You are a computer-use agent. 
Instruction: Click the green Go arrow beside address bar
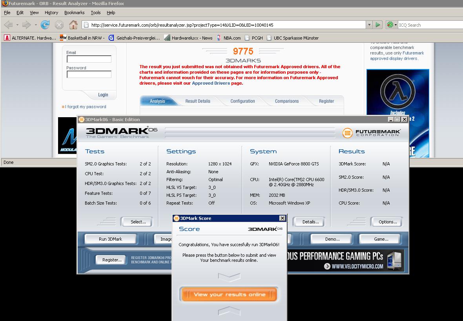378,25
